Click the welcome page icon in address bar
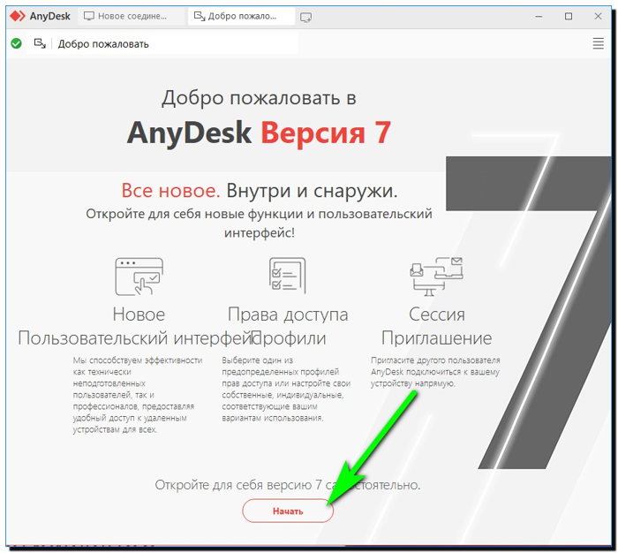 tap(40, 43)
